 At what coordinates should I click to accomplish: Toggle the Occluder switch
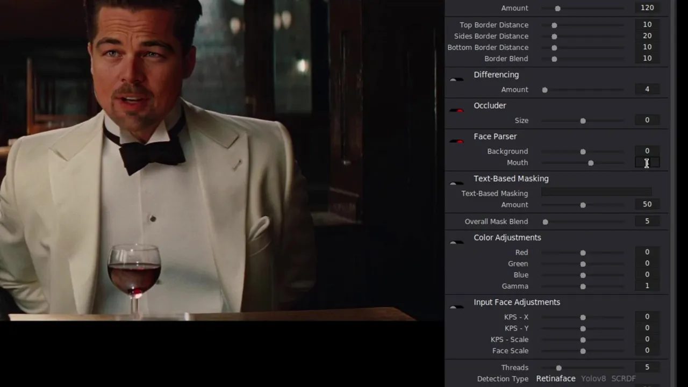[456, 111]
